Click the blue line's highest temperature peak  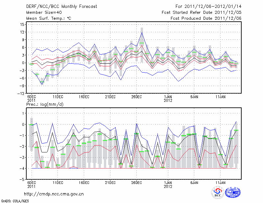(142, 32)
